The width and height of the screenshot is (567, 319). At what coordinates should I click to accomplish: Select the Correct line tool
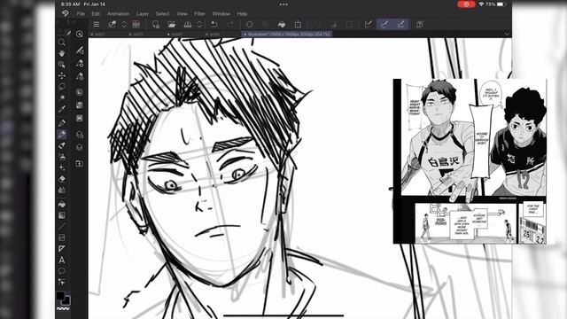click(x=62, y=282)
